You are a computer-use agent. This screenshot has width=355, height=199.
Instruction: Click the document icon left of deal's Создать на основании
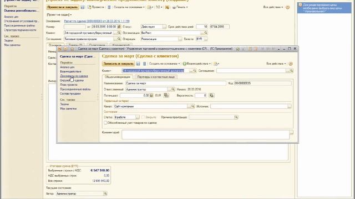click(x=144, y=64)
